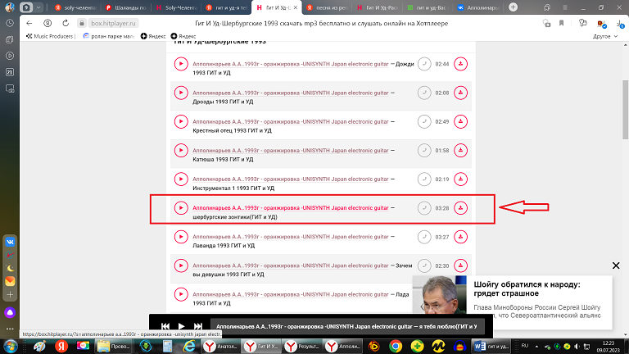Viewport: 629px width, 354px height.
Task: Play the track шербургские зонтики
Action: (x=181, y=208)
